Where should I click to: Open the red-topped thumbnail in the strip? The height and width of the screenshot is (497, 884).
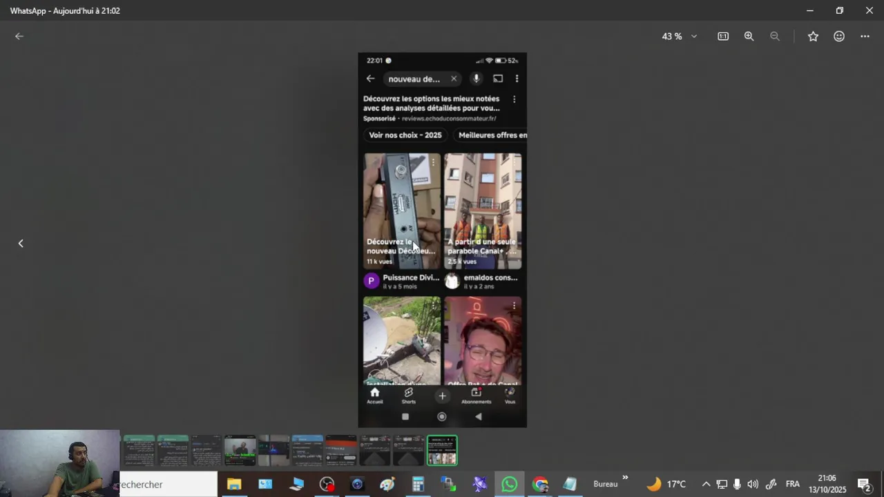(x=341, y=450)
